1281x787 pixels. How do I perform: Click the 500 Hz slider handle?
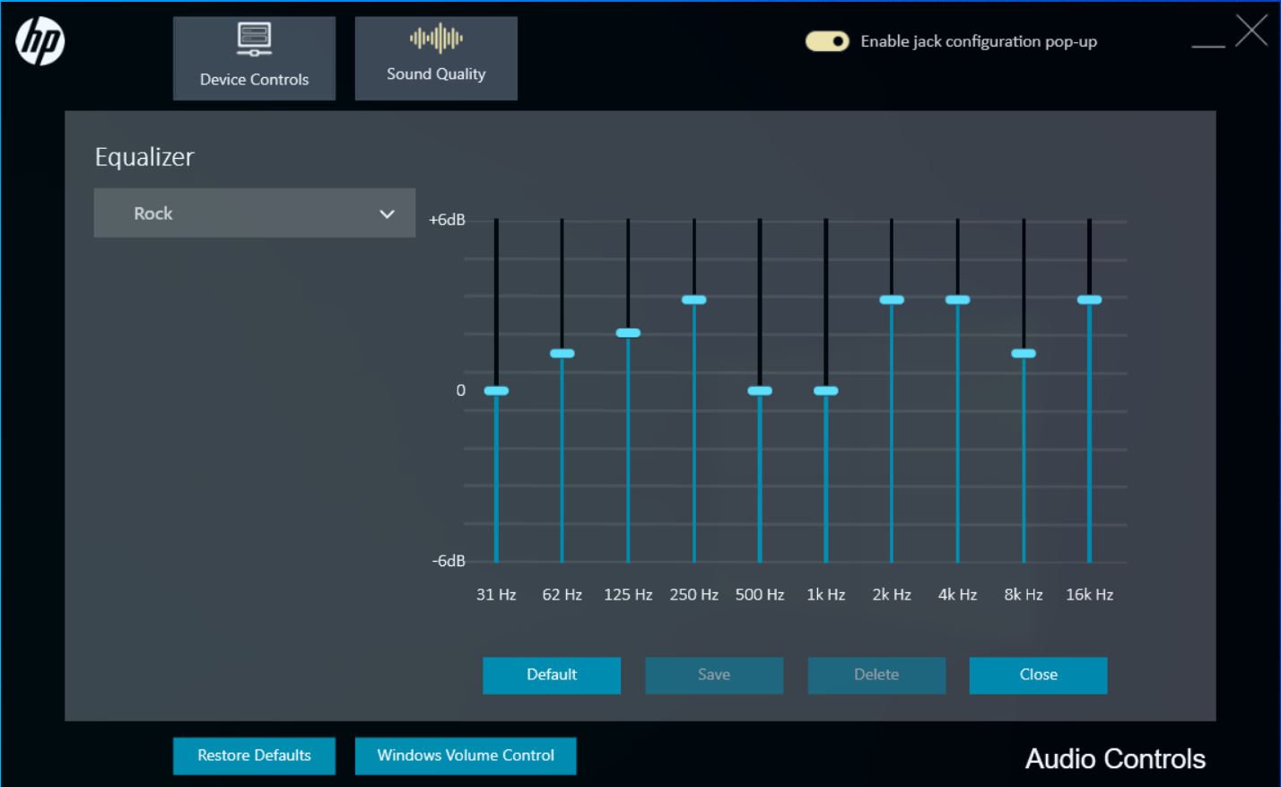760,391
